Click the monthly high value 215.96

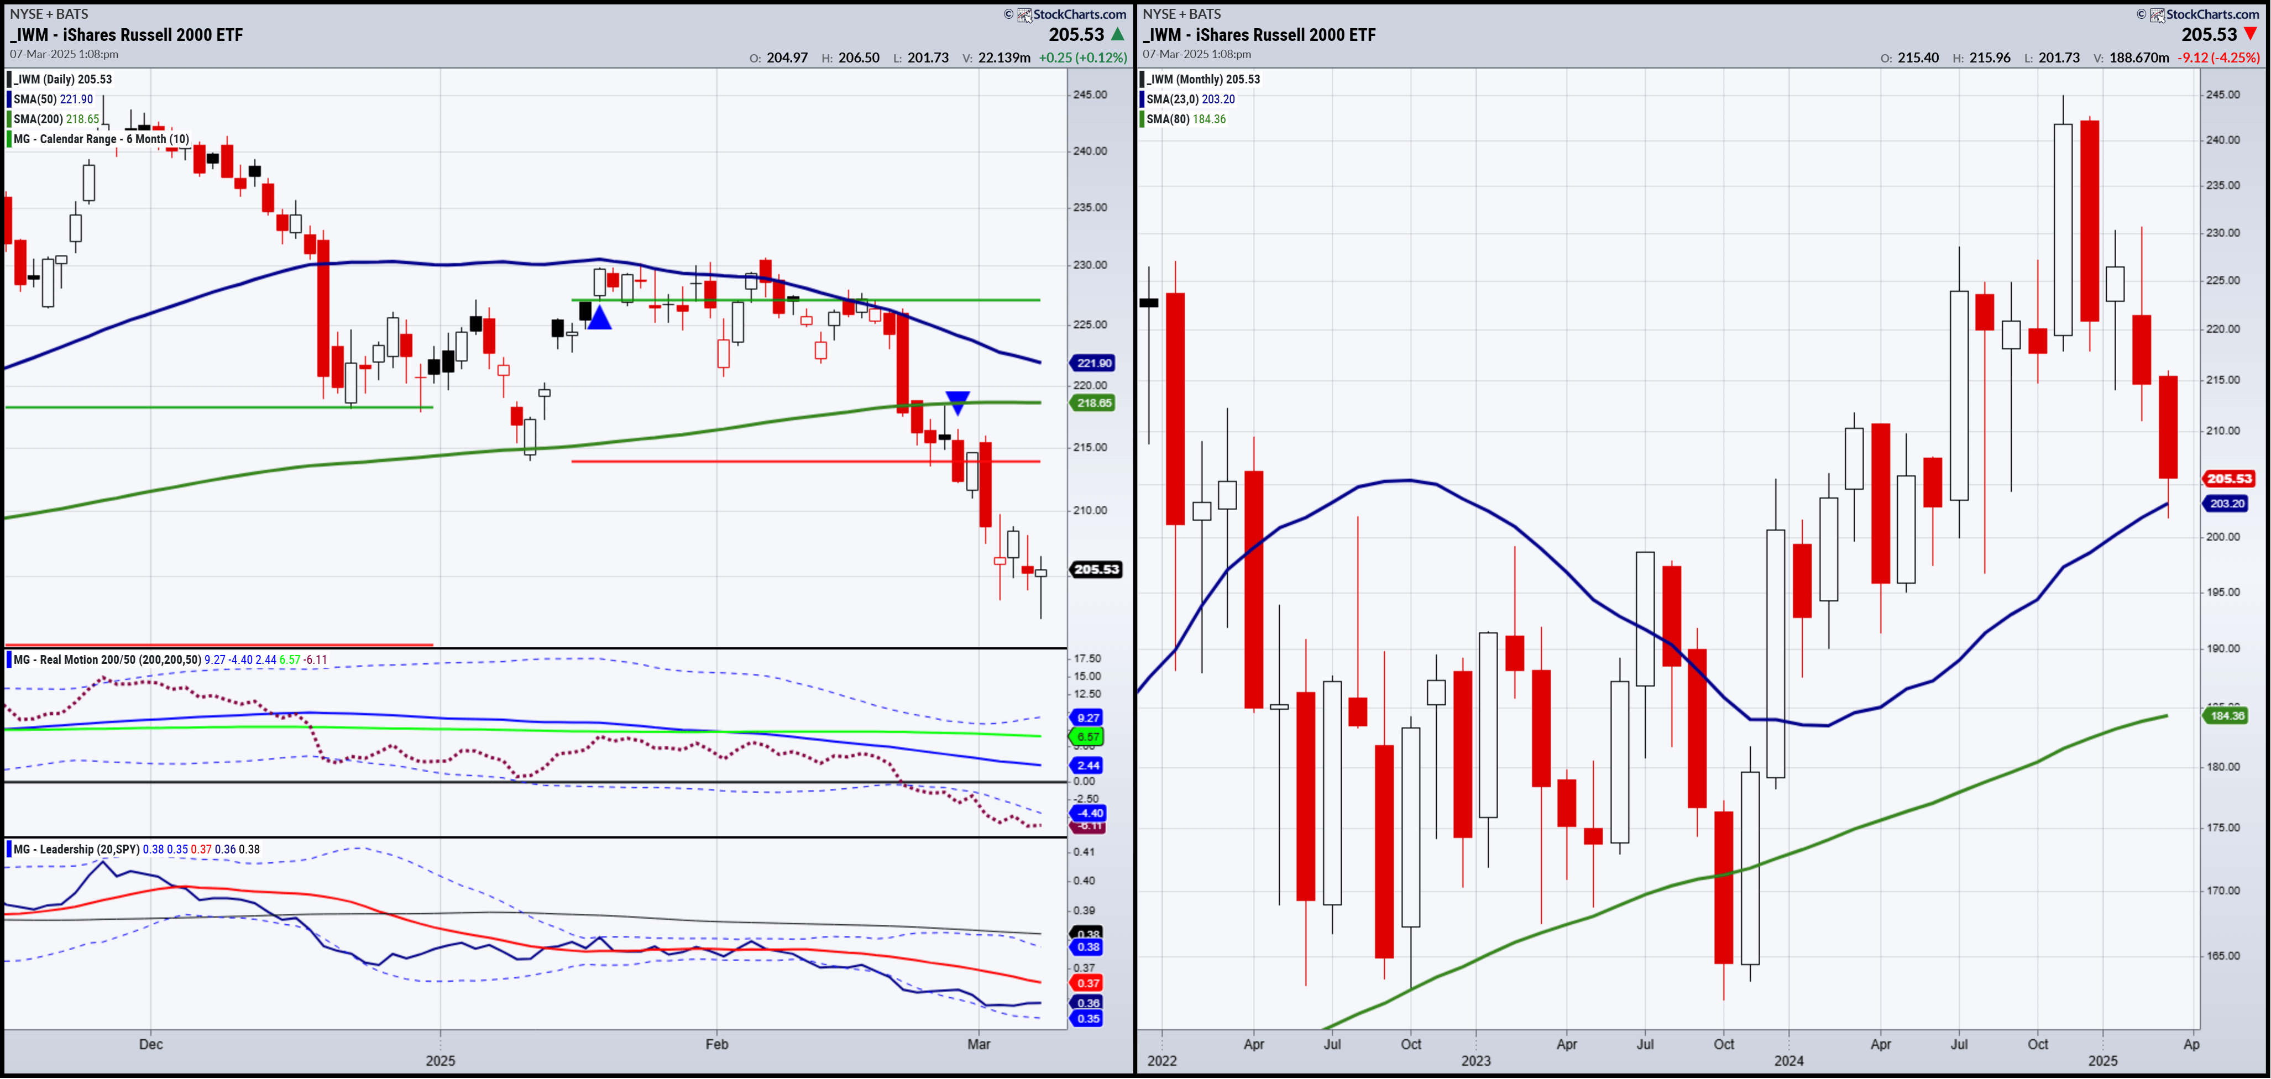tap(1990, 57)
